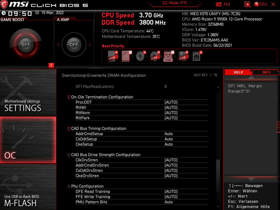Open the BIOS search magnifier icon
Screen dimensions: 280x210
tap(247, 4)
